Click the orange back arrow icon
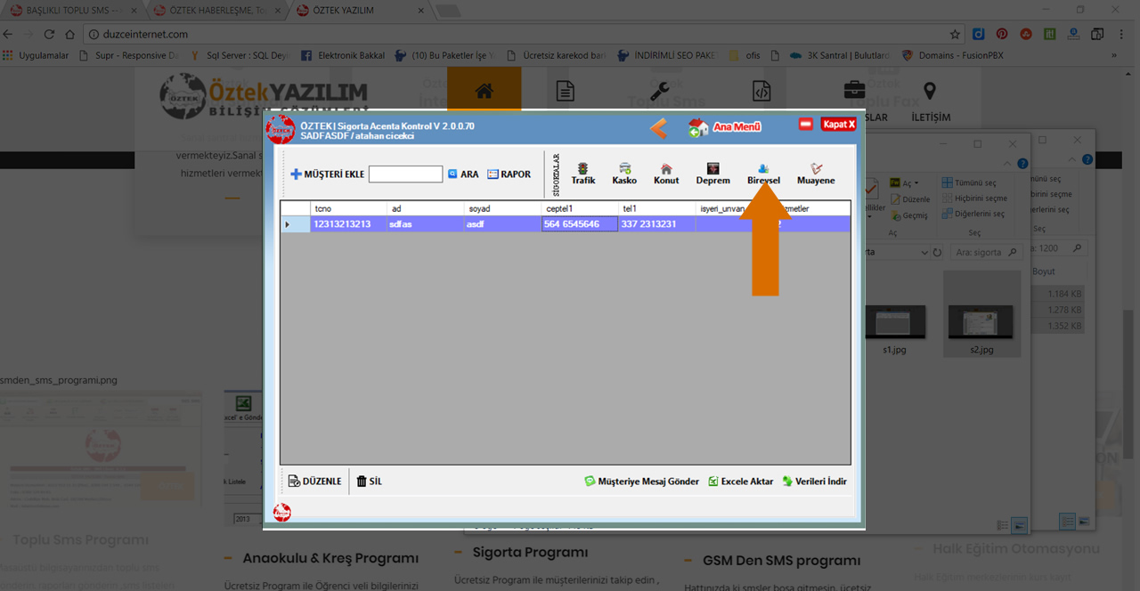1140x591 pixels. (659, 128)
